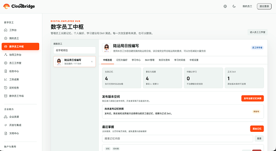Open 定时任务 clock icon
Image resolution: width=276 pixels, height=151 pixels.
click(x=6, y=88)
